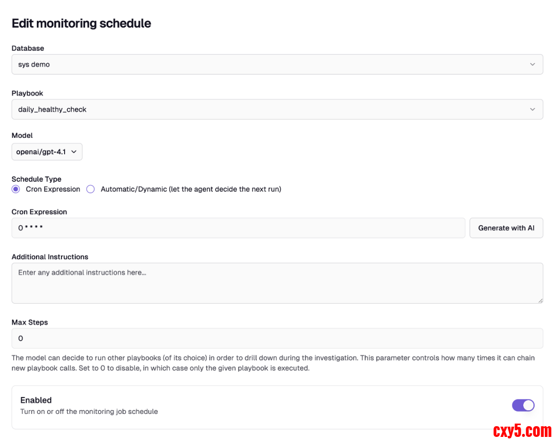
Task: Click the Edit monitoring schedule heading
Action: click(81, 24)
